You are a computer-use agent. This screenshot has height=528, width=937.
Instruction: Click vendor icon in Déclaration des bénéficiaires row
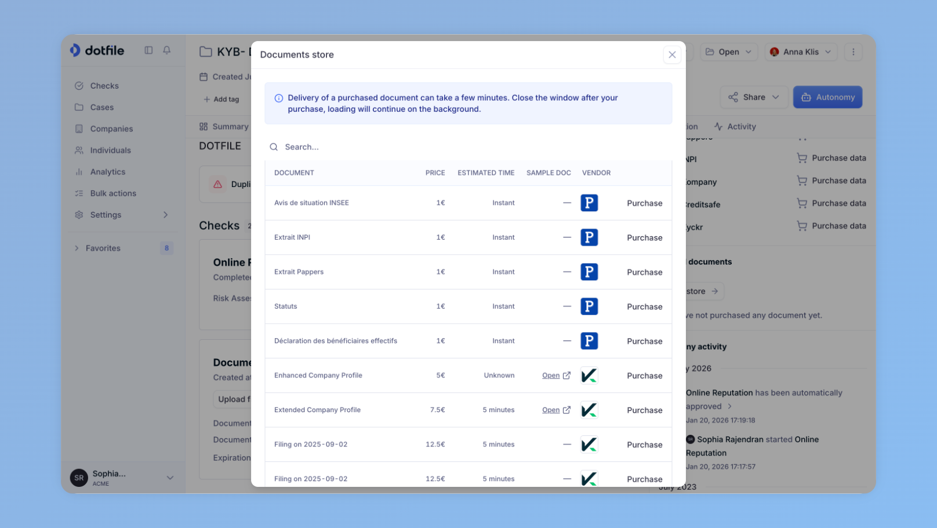[x=589, y=341]
